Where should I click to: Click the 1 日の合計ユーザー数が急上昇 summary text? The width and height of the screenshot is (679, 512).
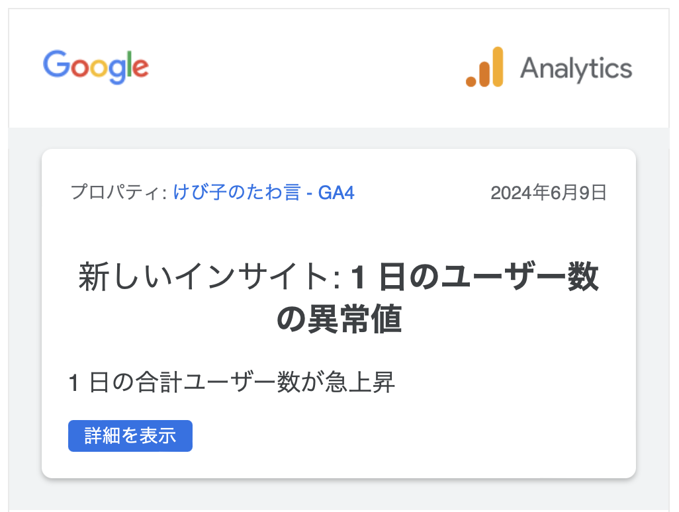click(232, 382)
